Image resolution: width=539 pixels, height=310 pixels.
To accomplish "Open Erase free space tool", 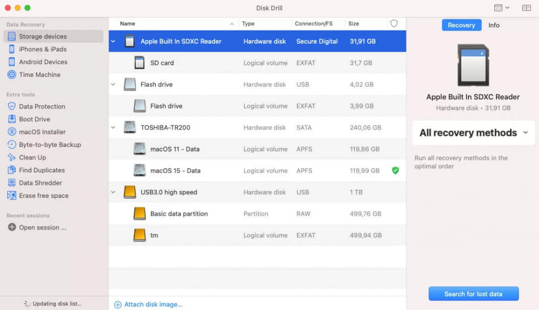I will pyautogui.click(x=44, y=195).
